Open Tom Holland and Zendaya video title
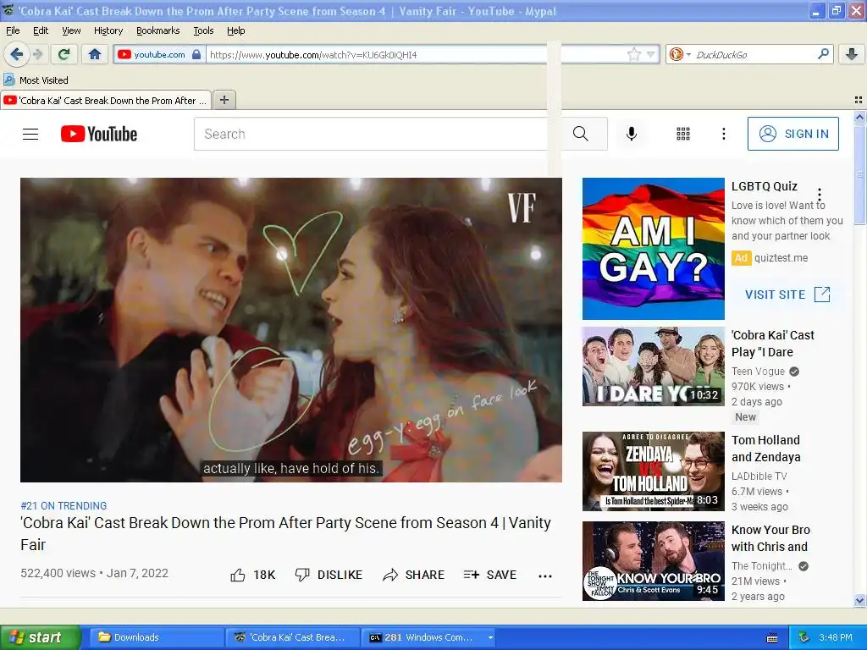 (765, 449)
